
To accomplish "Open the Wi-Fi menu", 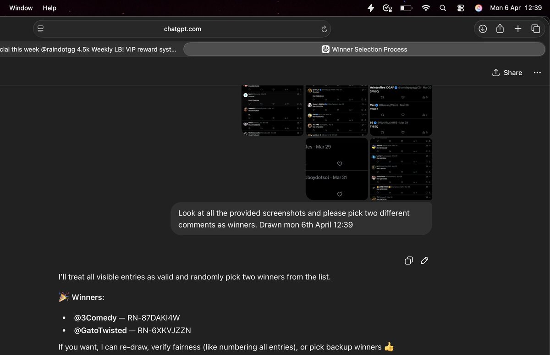I will [x=426, y=8].
